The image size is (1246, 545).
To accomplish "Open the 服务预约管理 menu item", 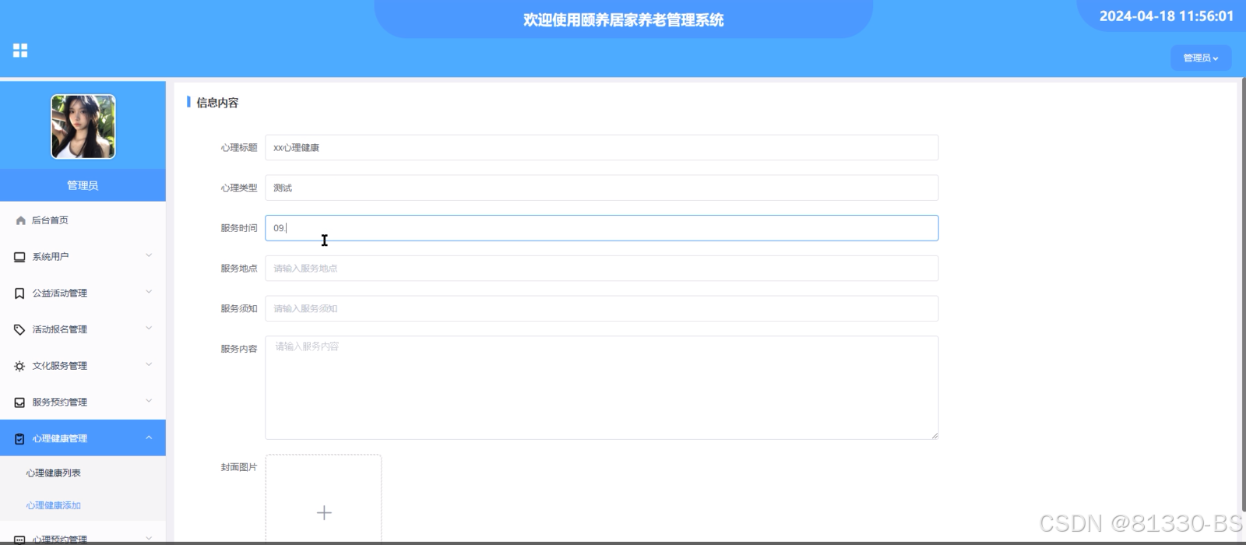I will coord(83,403).
